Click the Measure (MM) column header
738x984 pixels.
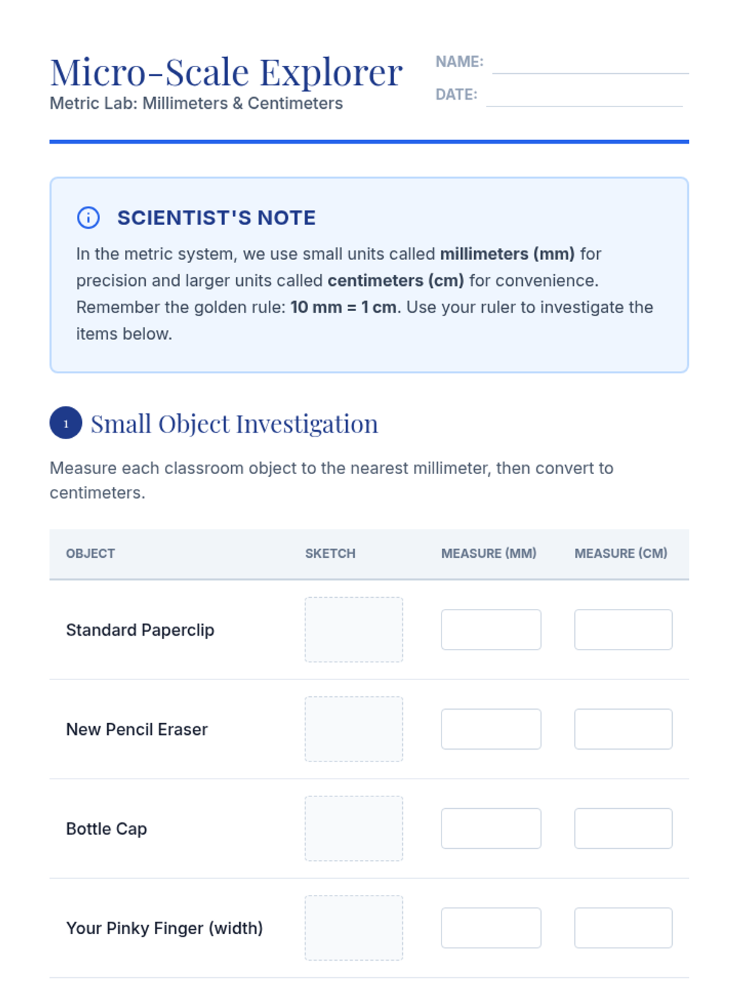[x=489, y=553]
